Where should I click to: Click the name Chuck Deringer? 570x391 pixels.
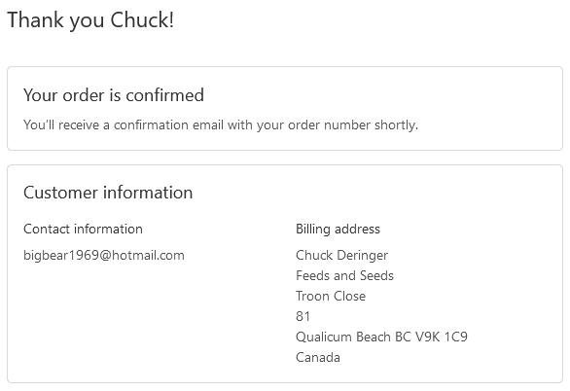[341, 256]
